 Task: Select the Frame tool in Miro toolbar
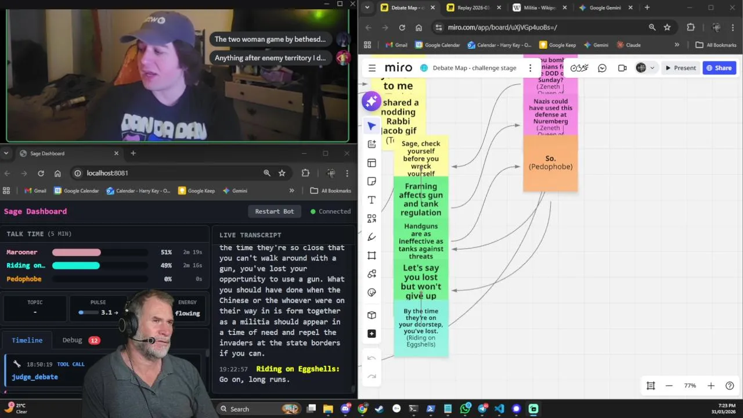click(x=371, y=255)
